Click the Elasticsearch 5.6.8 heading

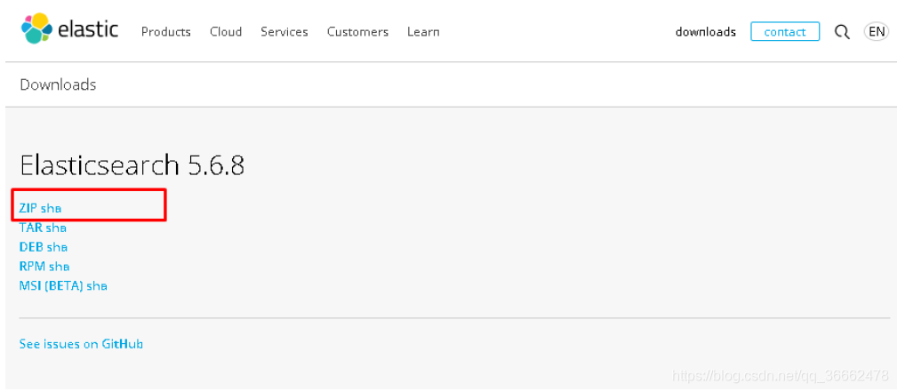(132, 166)
